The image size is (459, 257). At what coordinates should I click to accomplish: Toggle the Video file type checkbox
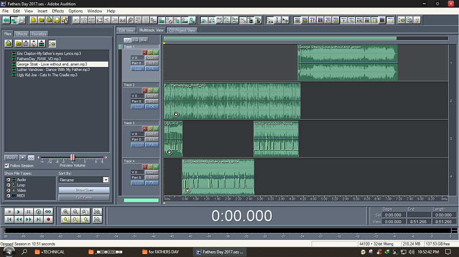click(x=8, y=191)
